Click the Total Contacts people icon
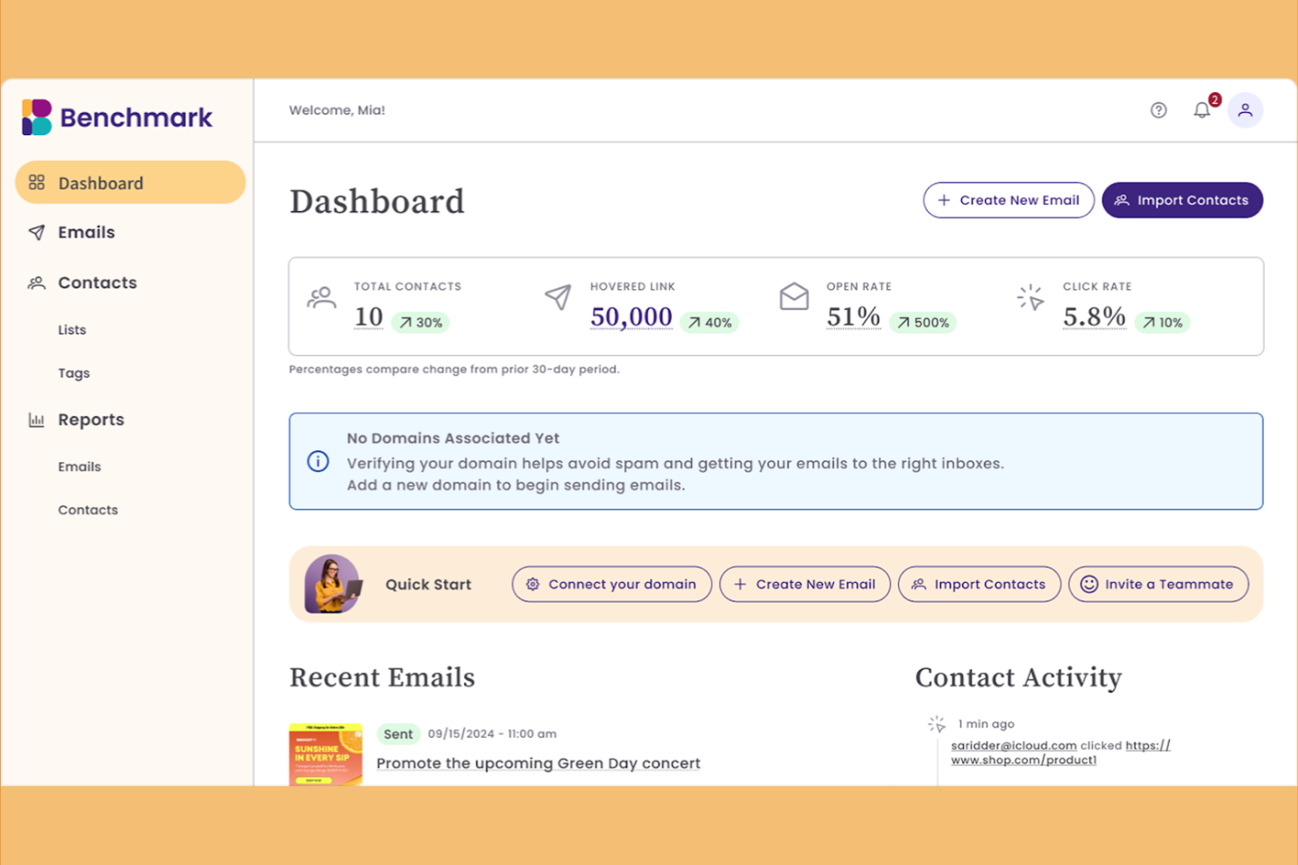Viewport: 1298px width, 865px height. pos(322,298)
